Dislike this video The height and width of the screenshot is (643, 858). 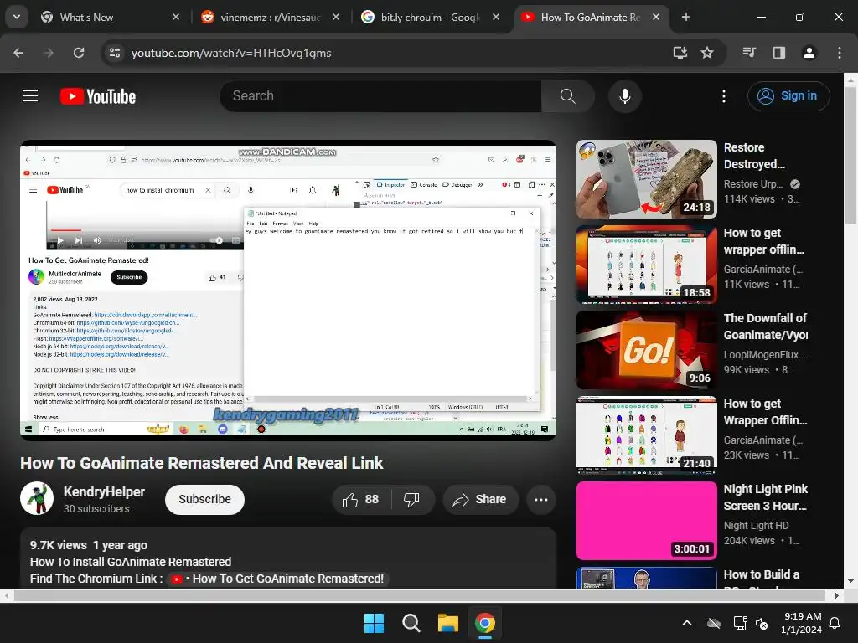411,499
